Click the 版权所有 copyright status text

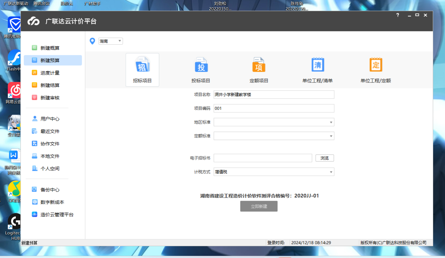[x=393, y=243]
